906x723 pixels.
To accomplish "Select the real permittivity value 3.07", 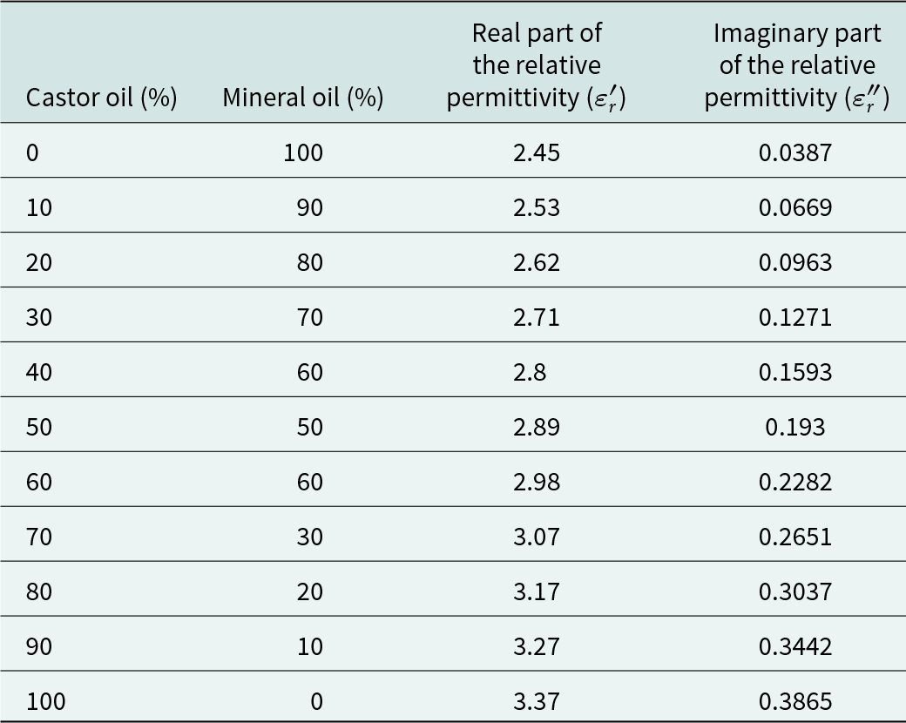I will coord(536,537).
